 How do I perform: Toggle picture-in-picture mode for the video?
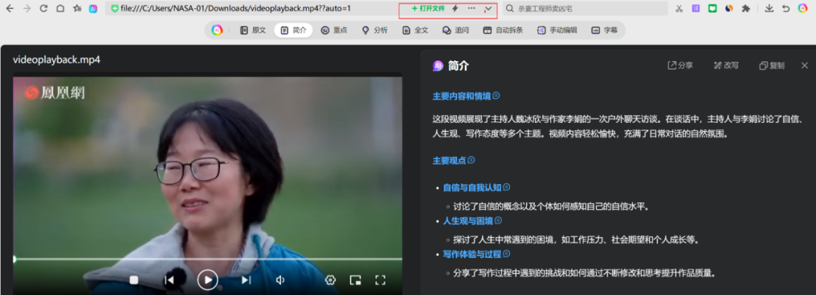tap(355, 281)
